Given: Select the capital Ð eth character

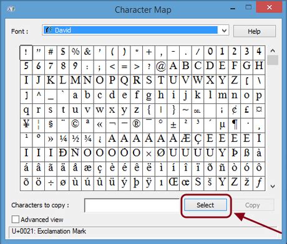Looking at the screenshot, I should (63, 154).
